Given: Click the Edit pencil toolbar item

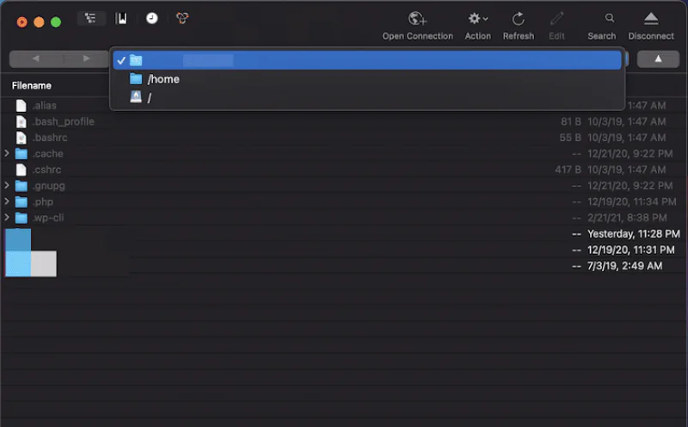Looking at the screenshot, I should pos(556,19).
